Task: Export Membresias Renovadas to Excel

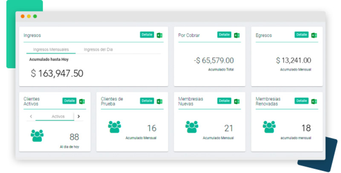Action: tap(314, 101)
